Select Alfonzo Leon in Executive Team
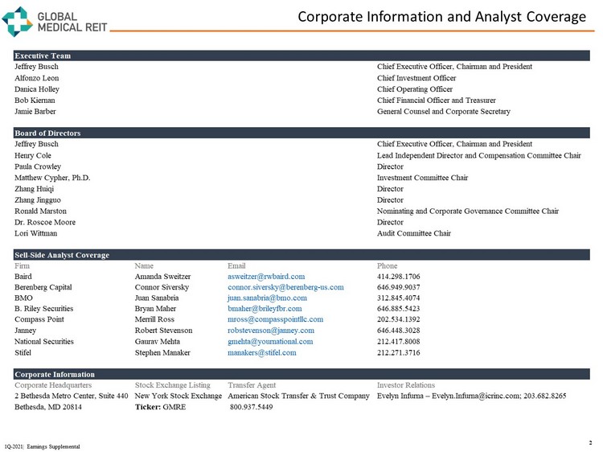The height and width of the screenshot is (452, 603). (x=37, y=78)
